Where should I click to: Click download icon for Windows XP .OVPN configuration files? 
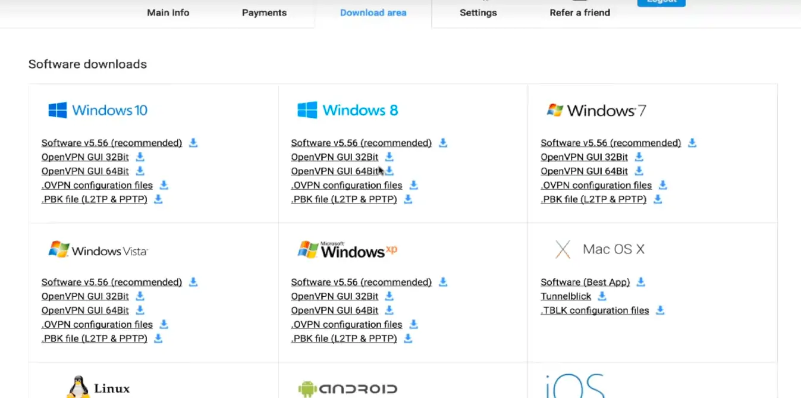414,324
